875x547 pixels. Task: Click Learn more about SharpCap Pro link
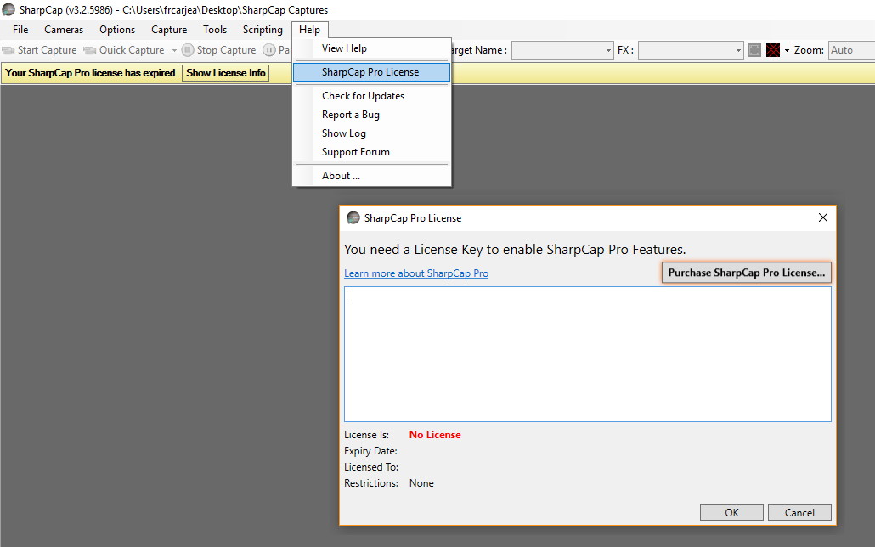click(x=416, y=273)
